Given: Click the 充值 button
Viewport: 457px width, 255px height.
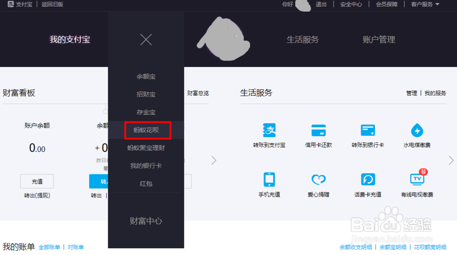Looking at the screenshot, I should [37, 182].
